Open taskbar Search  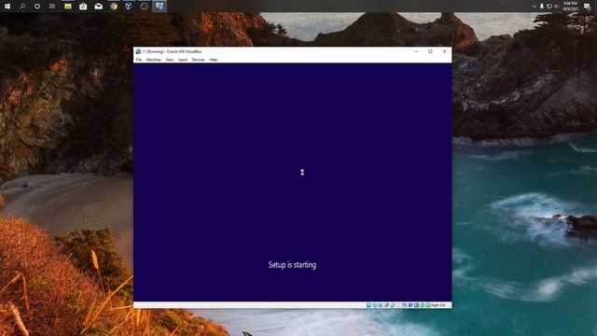22,7
